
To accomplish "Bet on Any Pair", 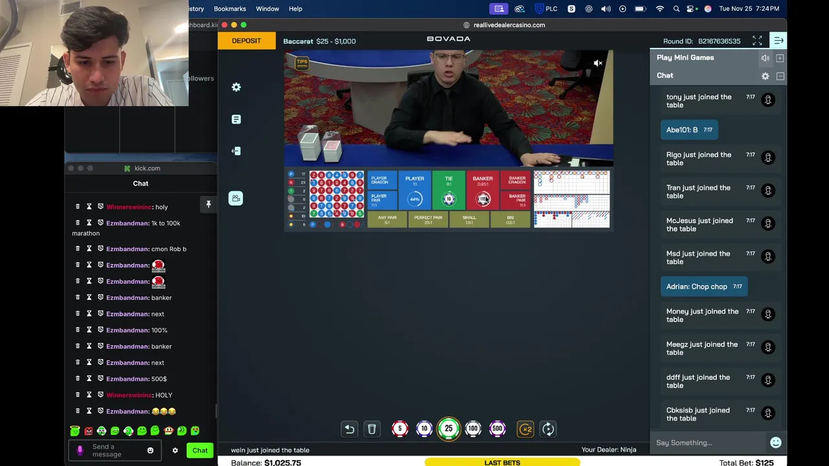I will (387, 220).
